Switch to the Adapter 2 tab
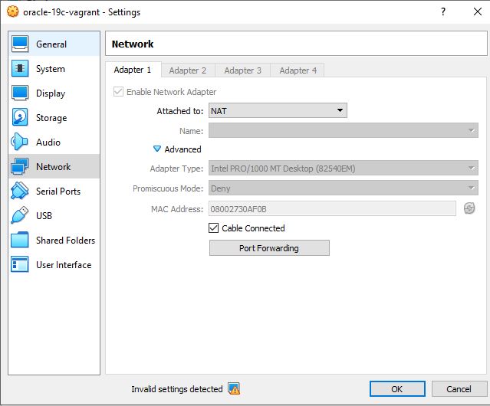490x406 pixels. (188, 70)
